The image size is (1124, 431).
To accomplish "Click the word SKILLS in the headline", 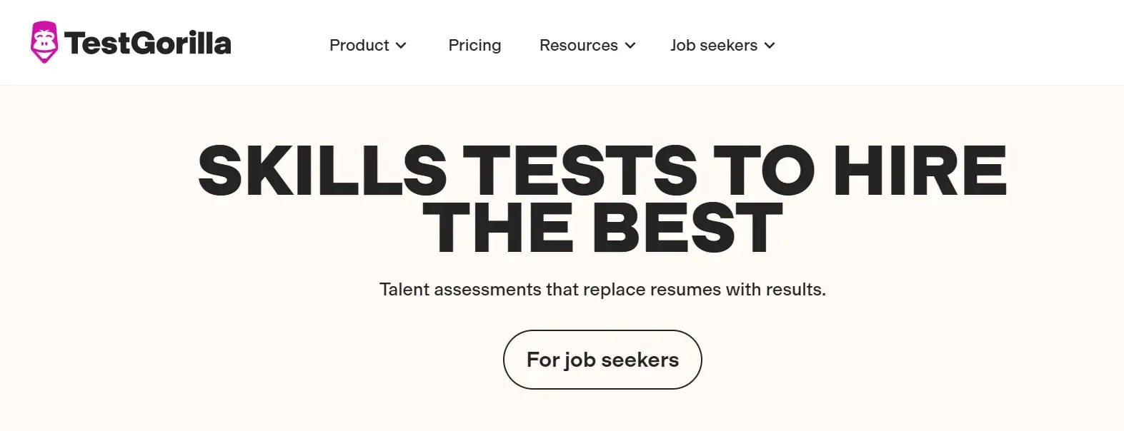I will pyautogui.click(x=322, y=170).
